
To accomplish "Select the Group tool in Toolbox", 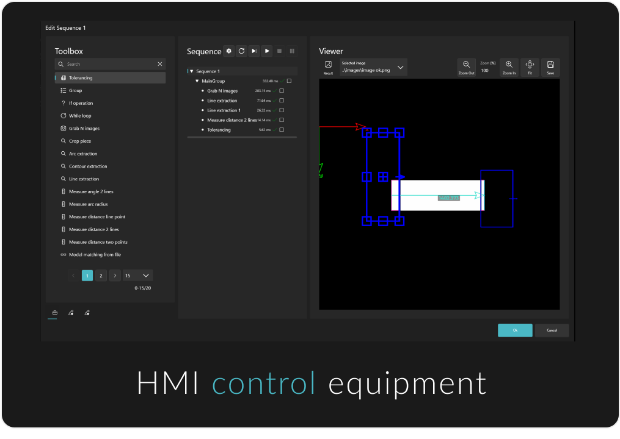I will [111, 90].
